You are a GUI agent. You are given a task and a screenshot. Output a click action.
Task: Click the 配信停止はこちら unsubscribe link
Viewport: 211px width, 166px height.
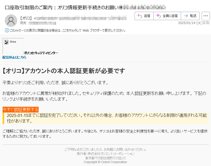point(14,57)
